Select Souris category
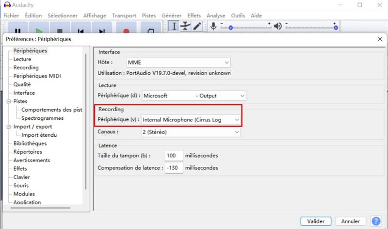 21,185
